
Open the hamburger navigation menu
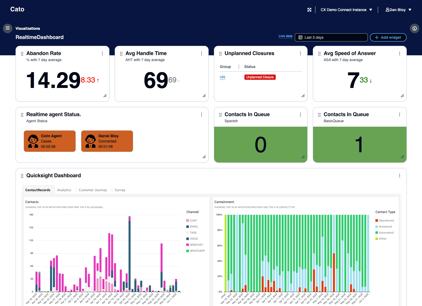pos(8,28)
